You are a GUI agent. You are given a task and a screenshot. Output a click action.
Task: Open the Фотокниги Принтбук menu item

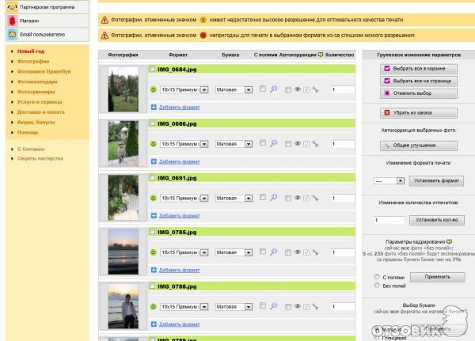(x=44, y=71)
